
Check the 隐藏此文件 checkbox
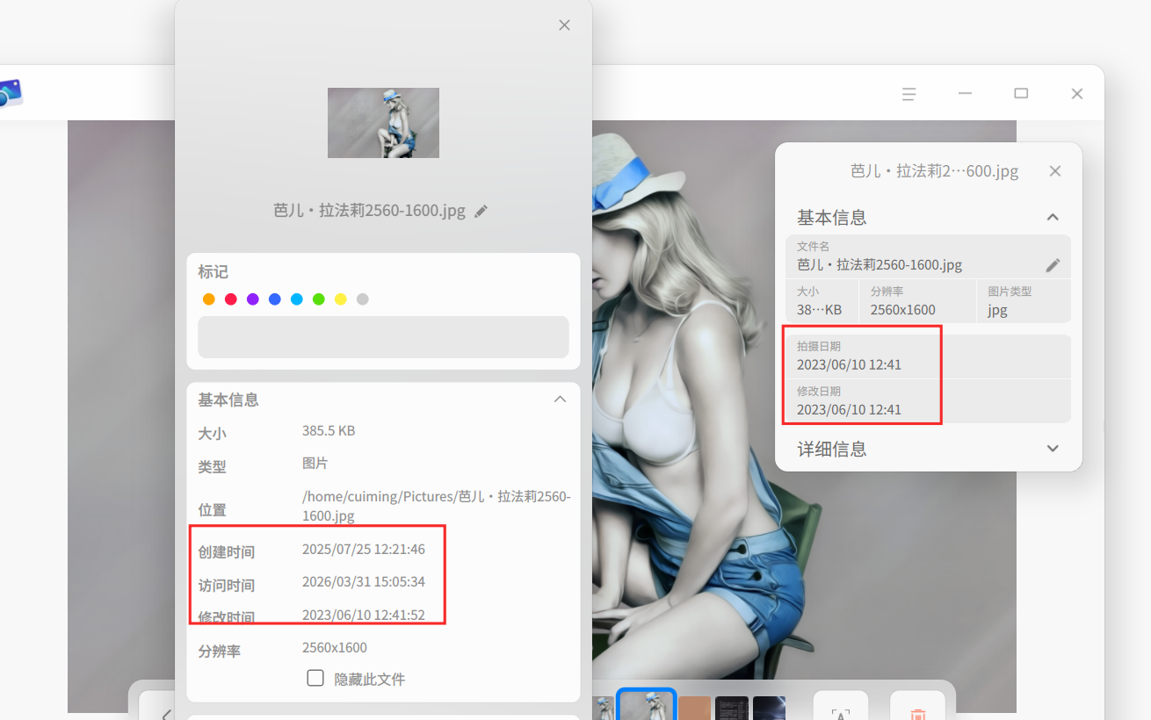tap(315, 678)
